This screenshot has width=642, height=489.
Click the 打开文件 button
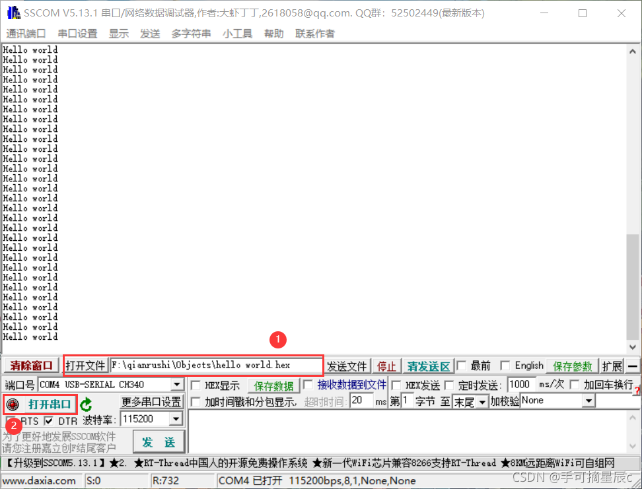tap(85, 366)
